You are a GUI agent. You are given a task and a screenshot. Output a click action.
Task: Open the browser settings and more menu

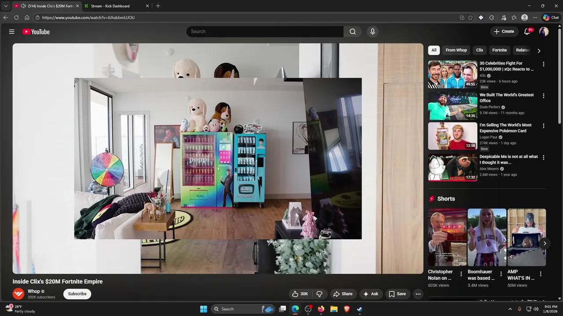coord(535,18)
